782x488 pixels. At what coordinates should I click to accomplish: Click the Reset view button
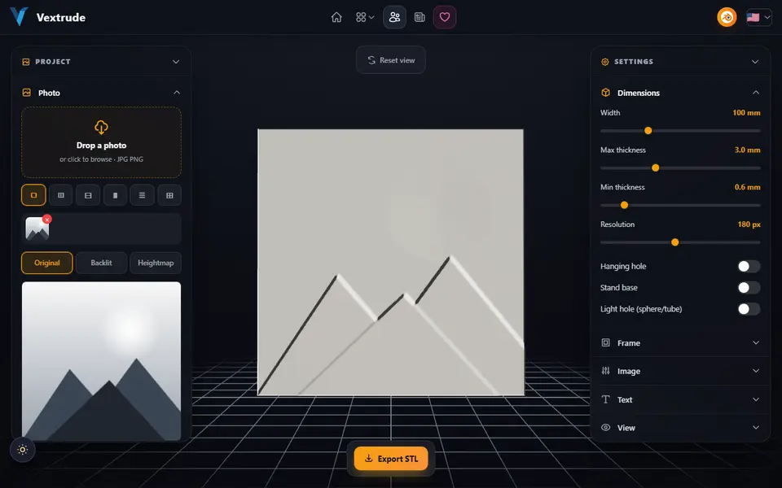(391, 60)
